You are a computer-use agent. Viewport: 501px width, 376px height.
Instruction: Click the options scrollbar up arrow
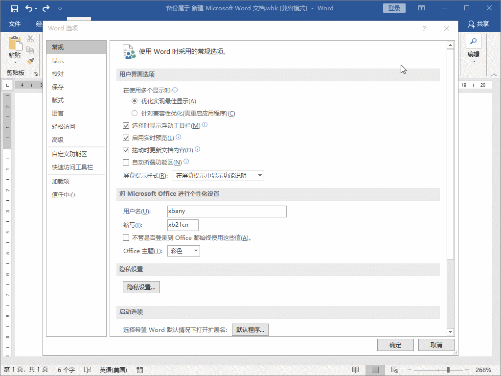click(x=451, y=45)
